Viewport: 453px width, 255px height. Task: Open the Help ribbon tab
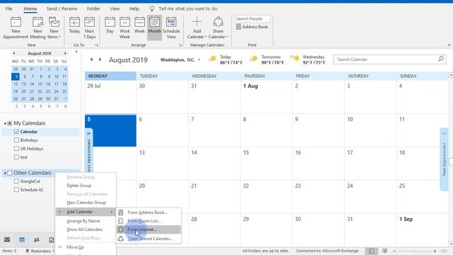134,8
